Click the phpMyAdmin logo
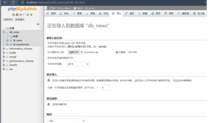210x123 pixels. tap(22, 9)
